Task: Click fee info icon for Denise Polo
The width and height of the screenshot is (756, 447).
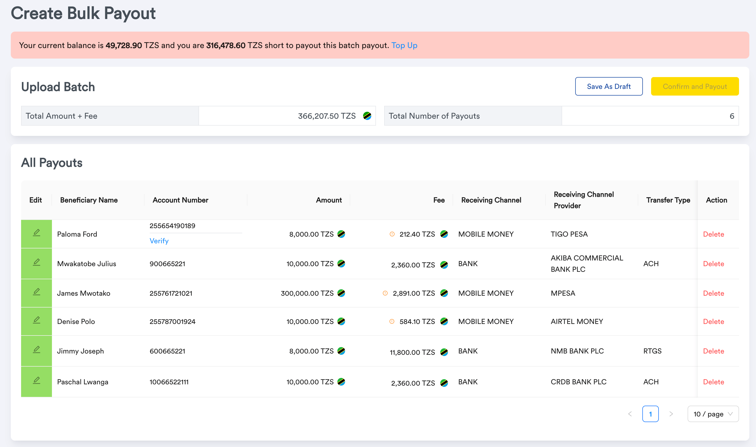Action: pyautogui.click(x=392, y=321)
